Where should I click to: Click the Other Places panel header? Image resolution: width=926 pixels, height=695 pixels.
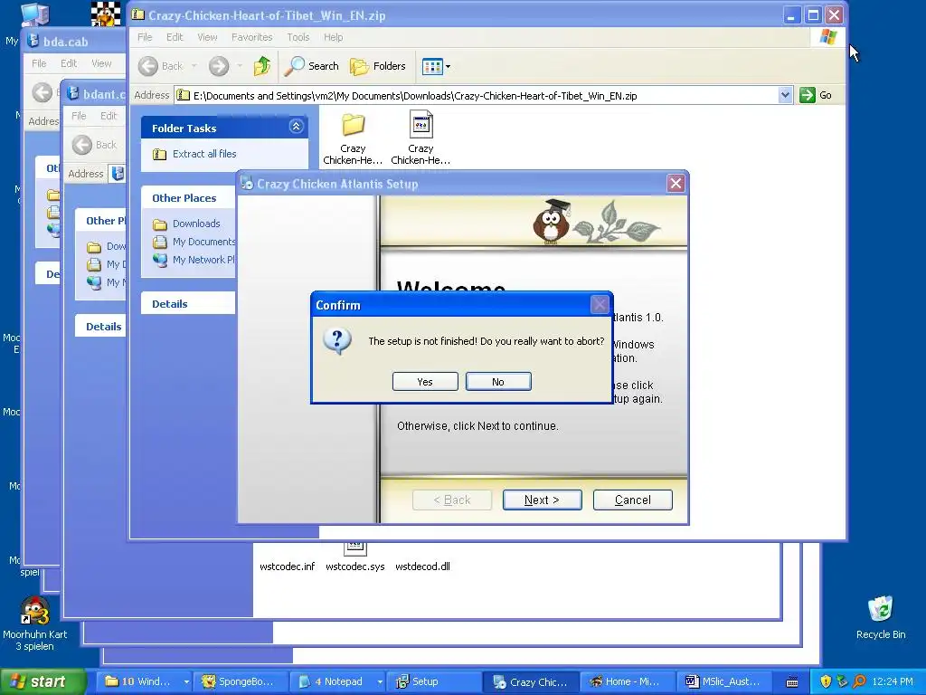pyautogui.click(x=188, y=198)
